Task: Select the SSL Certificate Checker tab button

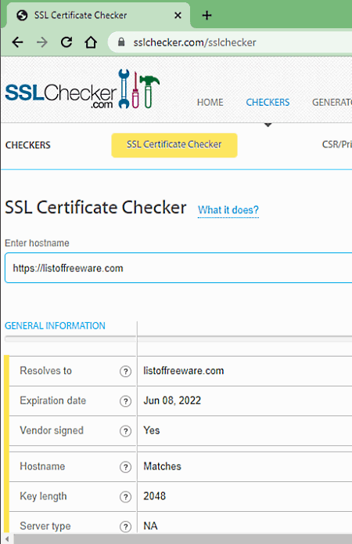Action: pyautogui.click(x=174, y=145)
